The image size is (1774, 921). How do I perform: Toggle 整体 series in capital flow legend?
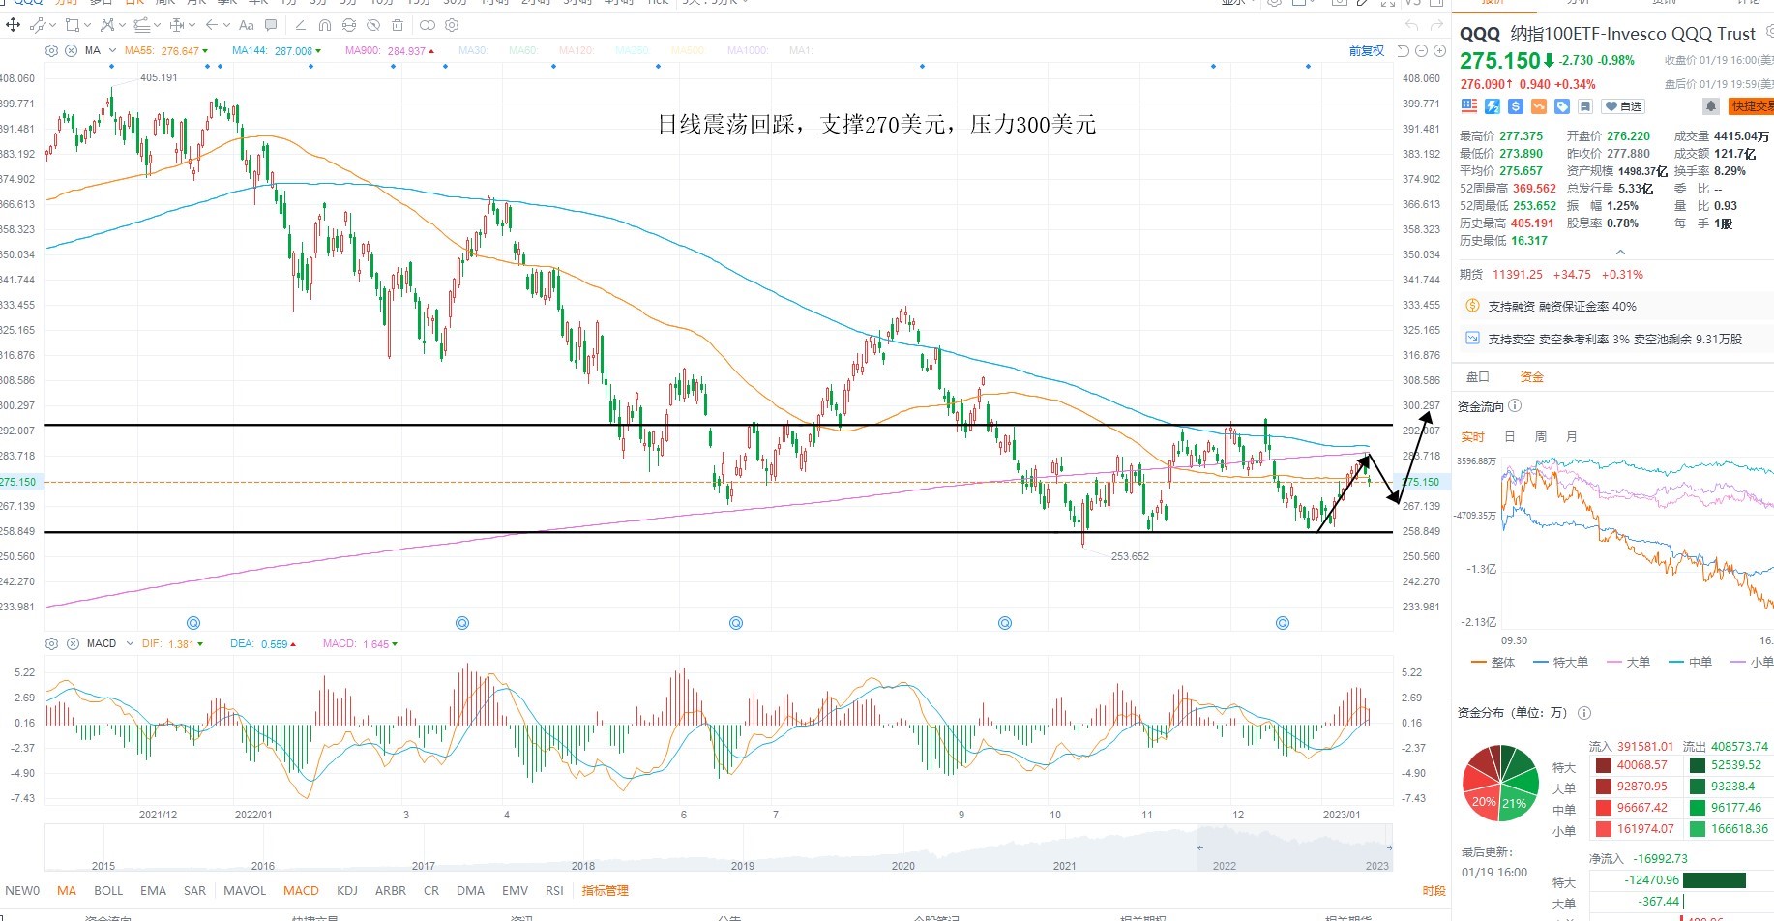tap(1493, 663)
